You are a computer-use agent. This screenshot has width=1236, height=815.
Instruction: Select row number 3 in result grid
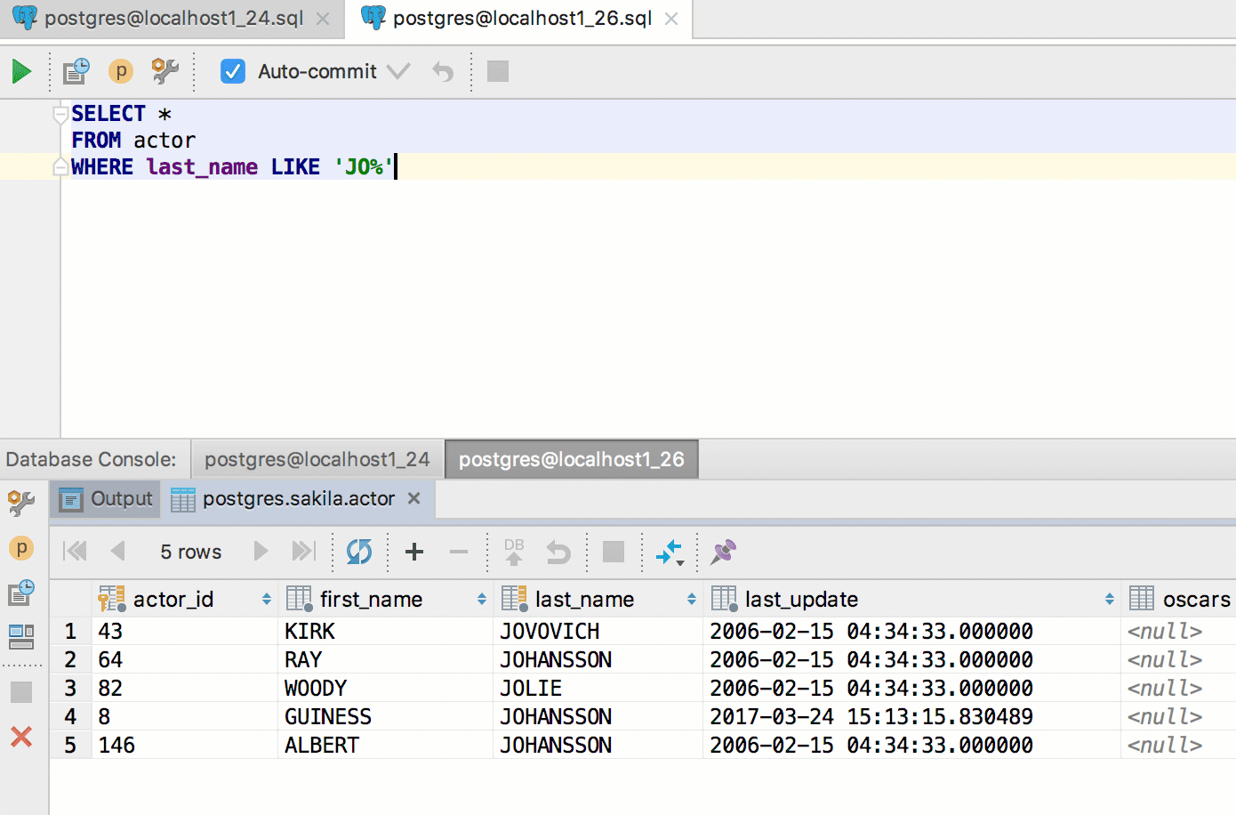coord(70,689)
